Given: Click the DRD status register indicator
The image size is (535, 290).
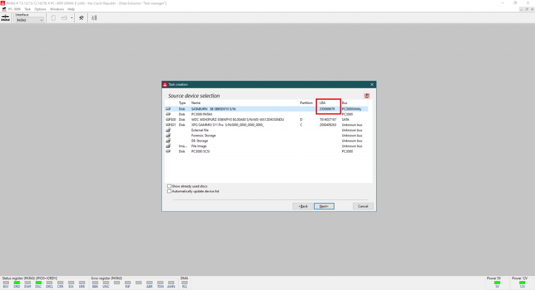Looking at the screenshot, I should coord(17,283).
